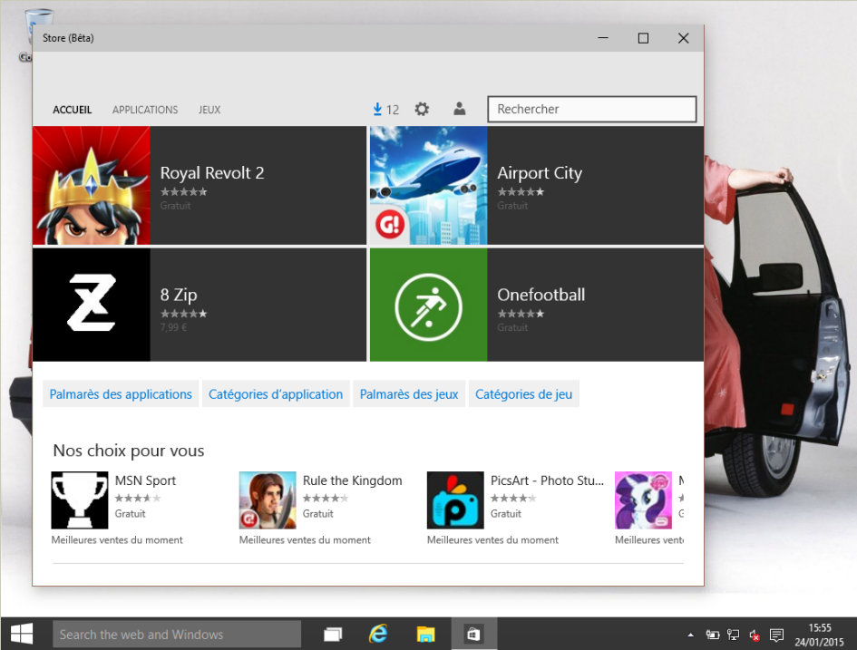Click the 7,99 € price of 8 Zip
This screenshot has width=857, height=650.
pyautogui.click(x=174, y=328)
